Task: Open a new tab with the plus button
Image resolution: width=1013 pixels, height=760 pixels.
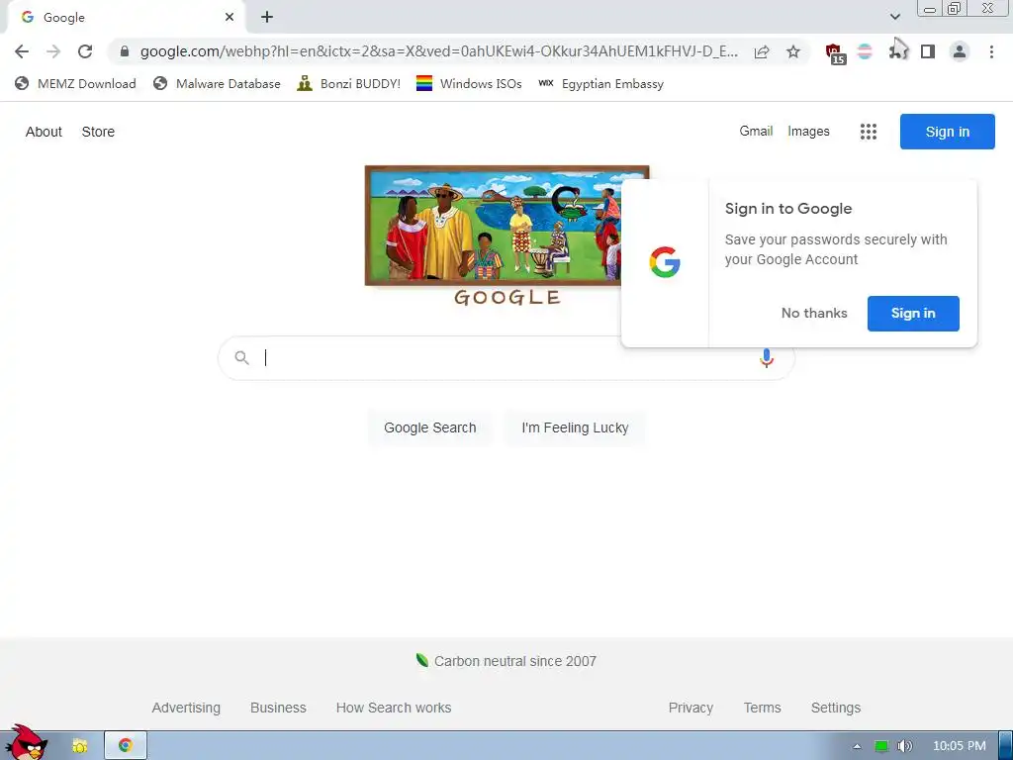Action: [x=267, y=17]
